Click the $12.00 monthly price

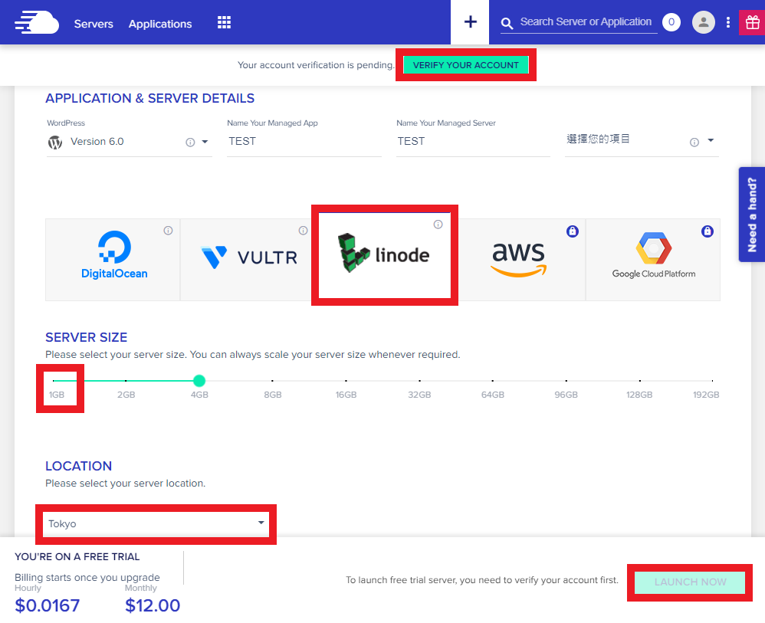[153, 605]
